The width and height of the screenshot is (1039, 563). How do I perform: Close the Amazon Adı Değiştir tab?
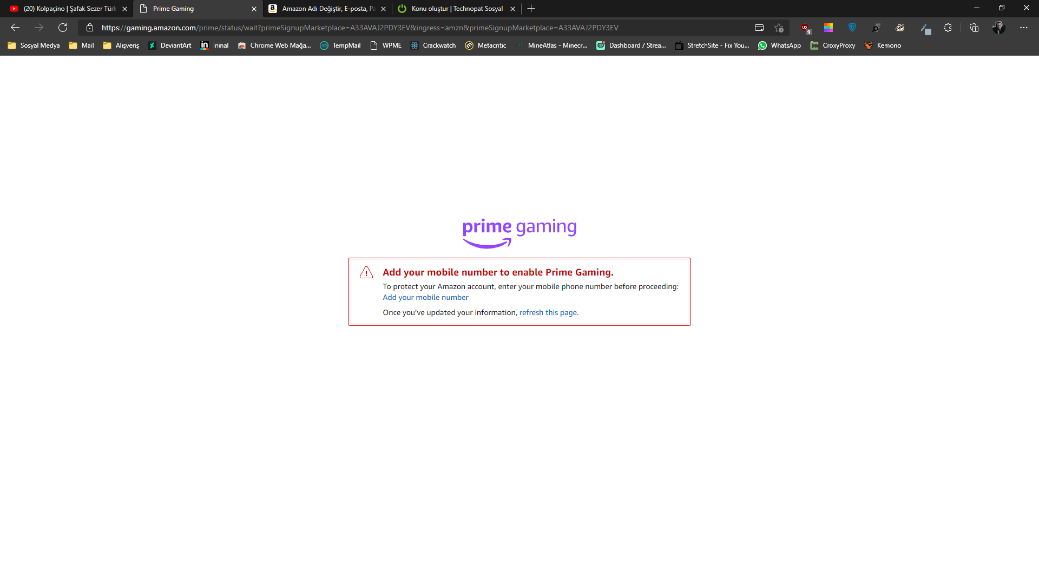click(x=383, y=9)
